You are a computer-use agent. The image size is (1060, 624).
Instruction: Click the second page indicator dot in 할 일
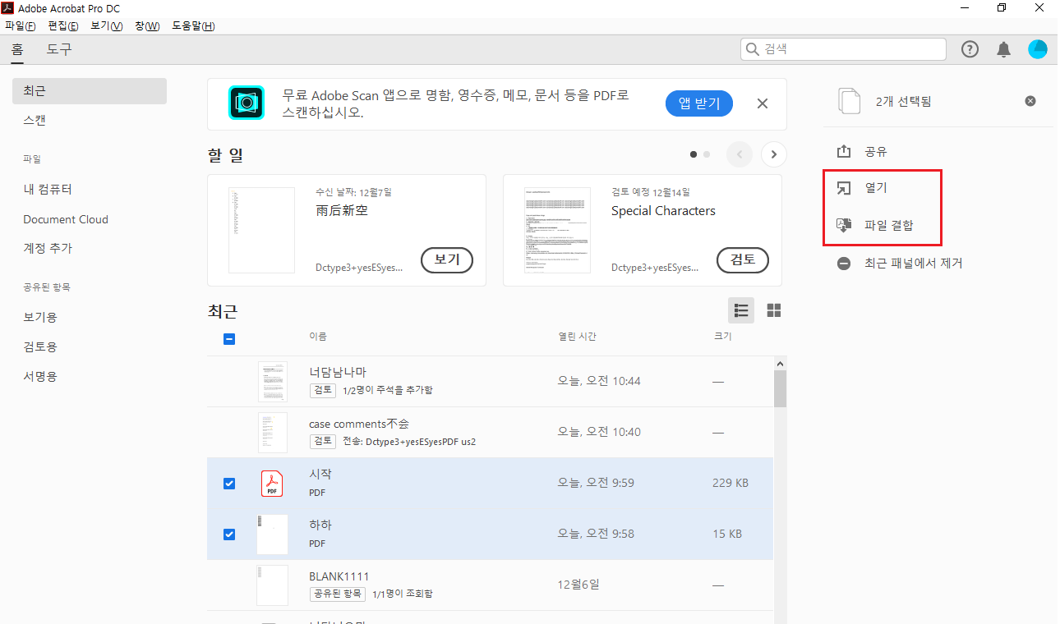click(x=707, y=154)
